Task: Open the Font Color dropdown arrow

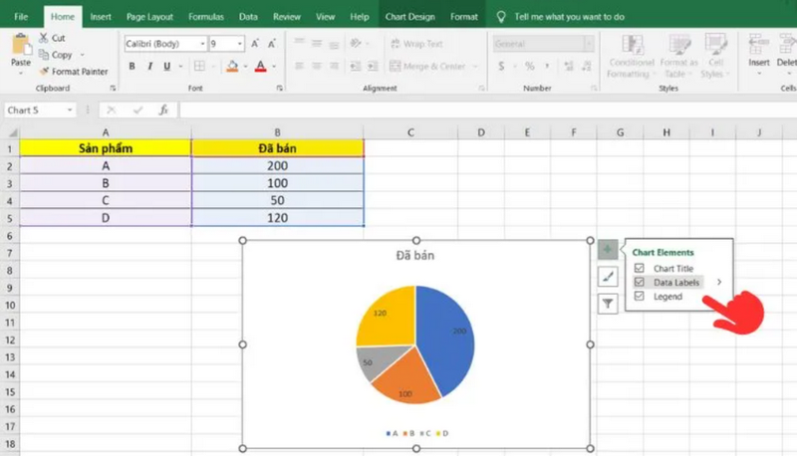Action: tap(274, 66)
